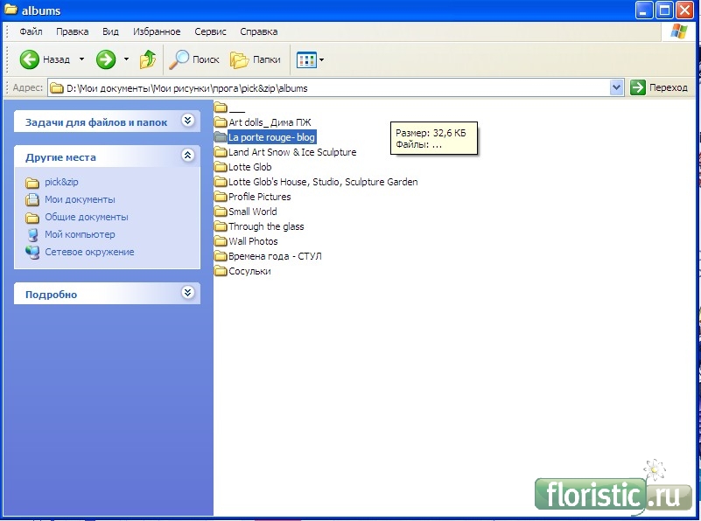Click folder icon of Времена года - СТУЛ

click(x=221, y=256)
